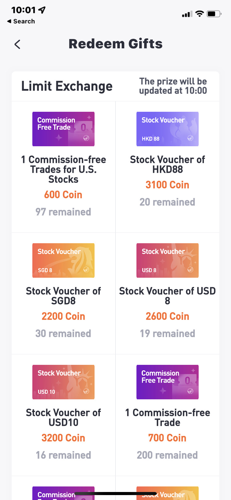Choose the USD 10 Stock Voucher image
This screenshot has height=500, width=231.
coord(63,382)
